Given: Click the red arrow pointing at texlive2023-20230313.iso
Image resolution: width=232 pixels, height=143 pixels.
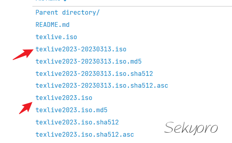Looking at the screenshot, I should 23,55.
